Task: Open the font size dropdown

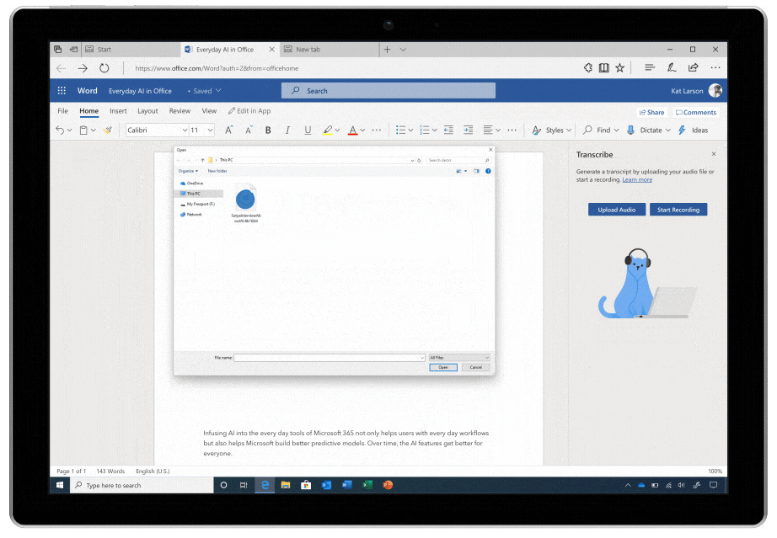Action: pyautogui.click(x=211, y=131)
